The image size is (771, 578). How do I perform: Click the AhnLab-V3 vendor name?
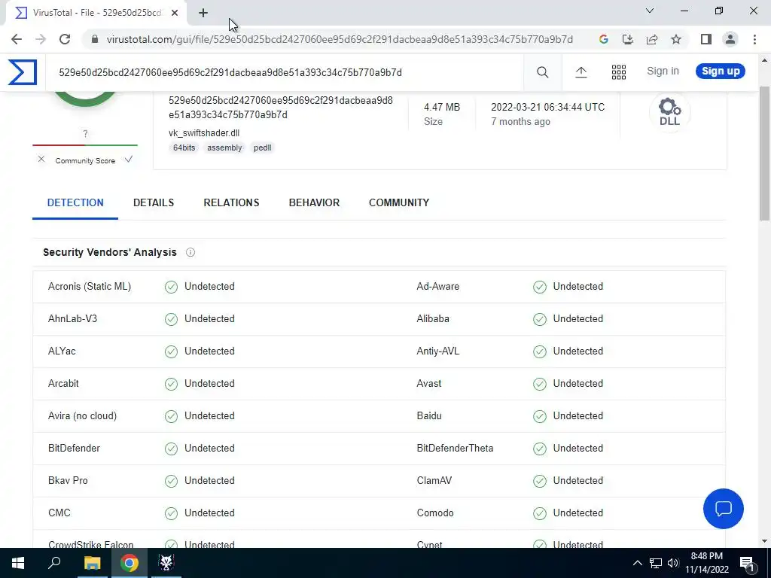click(73, 319)
